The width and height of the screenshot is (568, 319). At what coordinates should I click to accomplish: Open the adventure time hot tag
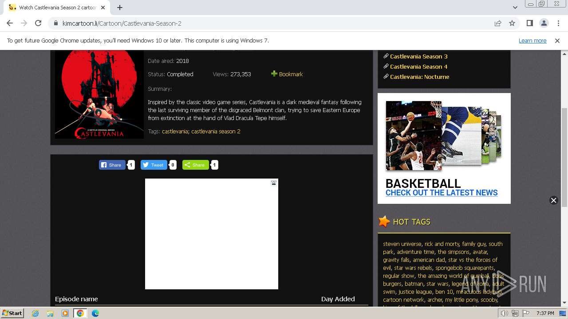416,252
